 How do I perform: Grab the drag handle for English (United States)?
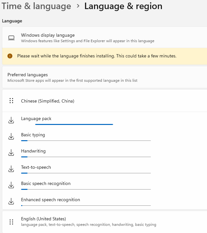11,222
